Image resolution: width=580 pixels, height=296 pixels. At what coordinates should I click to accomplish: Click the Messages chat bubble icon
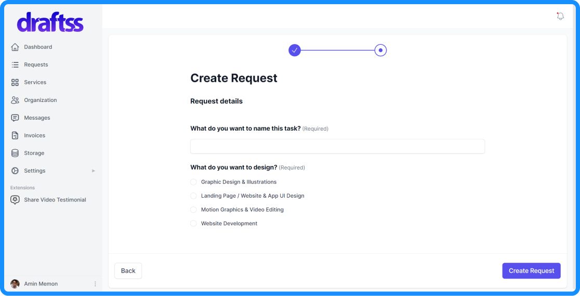point(15,118)
